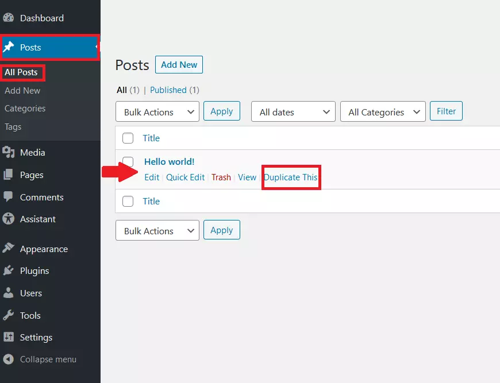The width and height of the screenshot is (500, 383).
Task: Click Duplicate This under Hello world!
Action: (x=290, y=177)
